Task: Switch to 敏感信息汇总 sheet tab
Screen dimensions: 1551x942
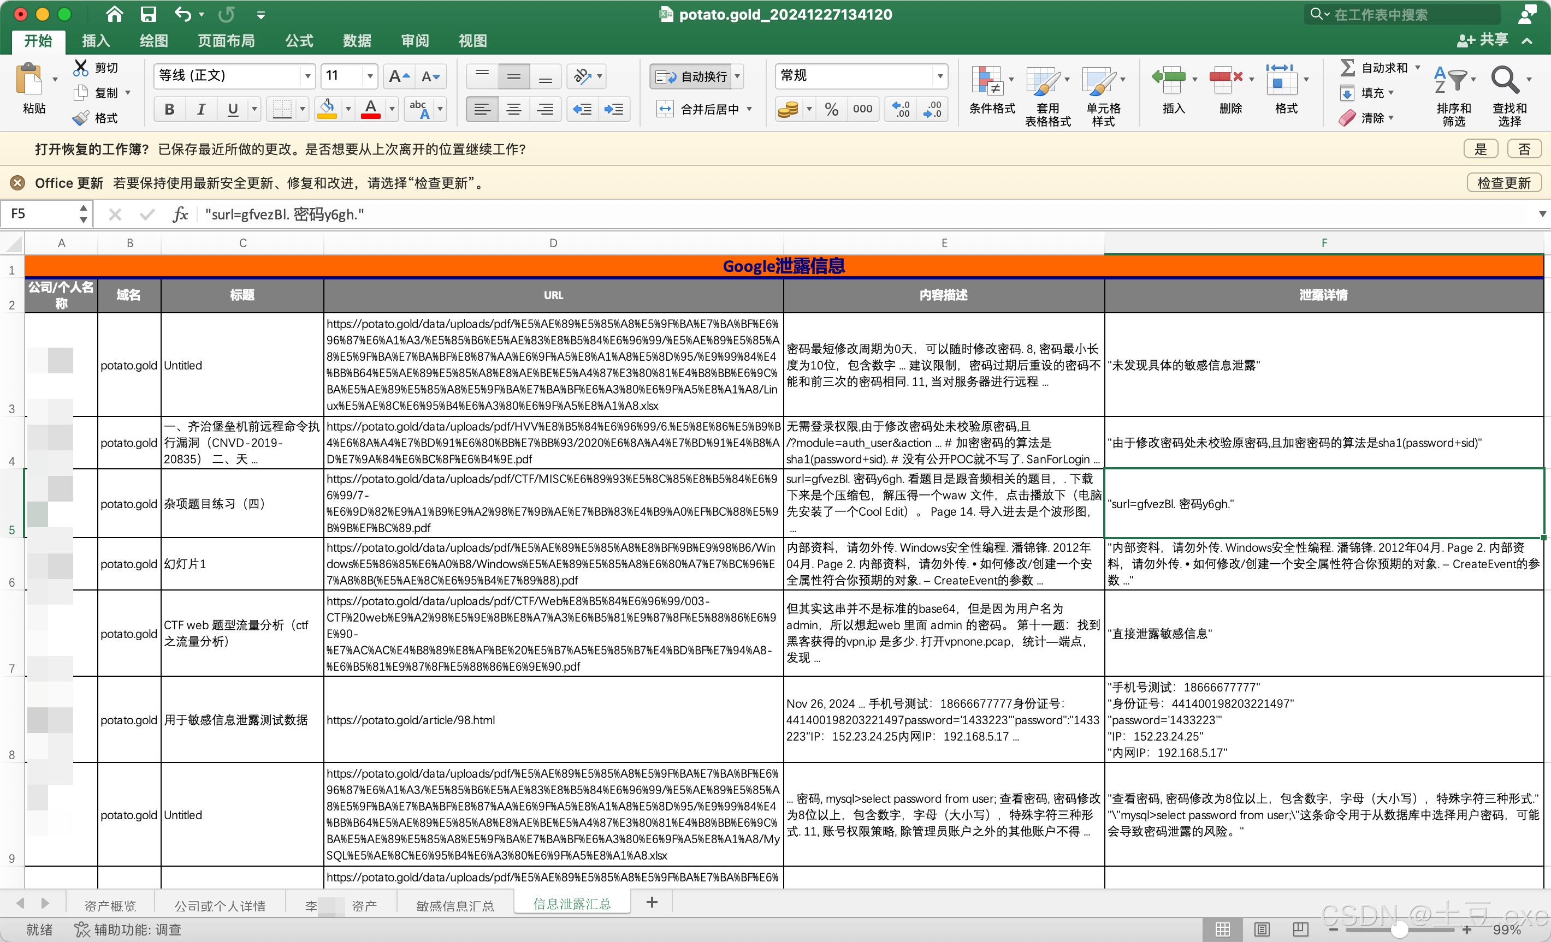Action: (x=454, y=905)
